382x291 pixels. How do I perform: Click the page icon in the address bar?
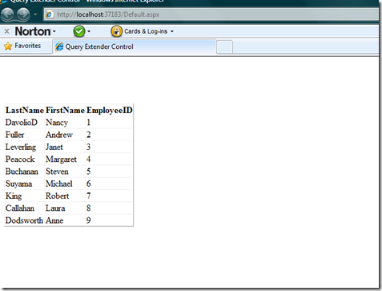pos(49,14)
